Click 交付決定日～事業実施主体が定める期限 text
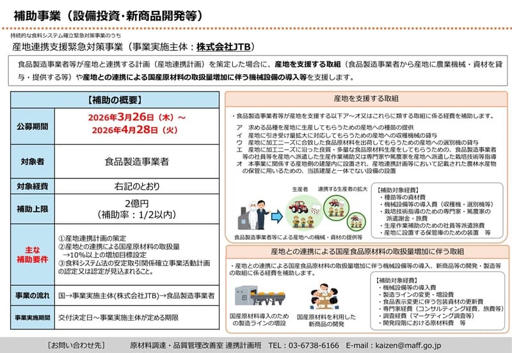The width and height of the screenshot is (512, 353). 118,317
